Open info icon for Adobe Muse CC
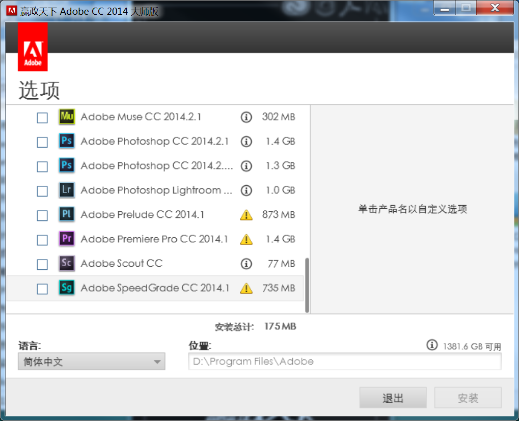Image resolution: width=519 pixels, height=421 pixels. point(246,117)
